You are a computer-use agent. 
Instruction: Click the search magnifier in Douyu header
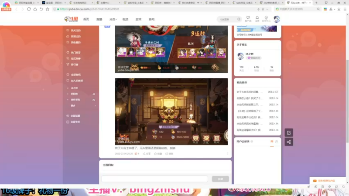(x=239, y=19)
